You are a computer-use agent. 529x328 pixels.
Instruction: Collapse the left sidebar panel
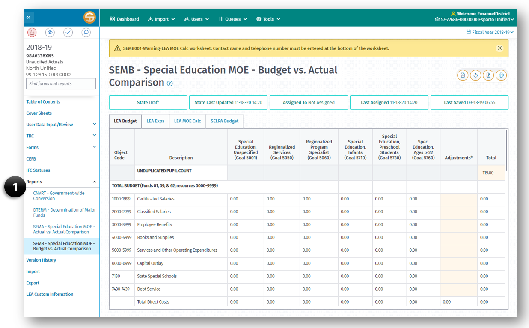[29, 17]
